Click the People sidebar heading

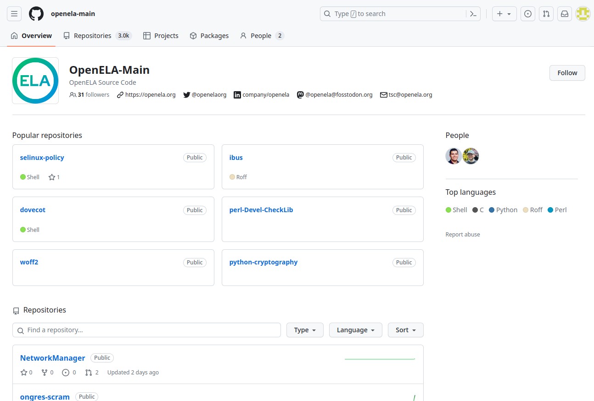457,135
